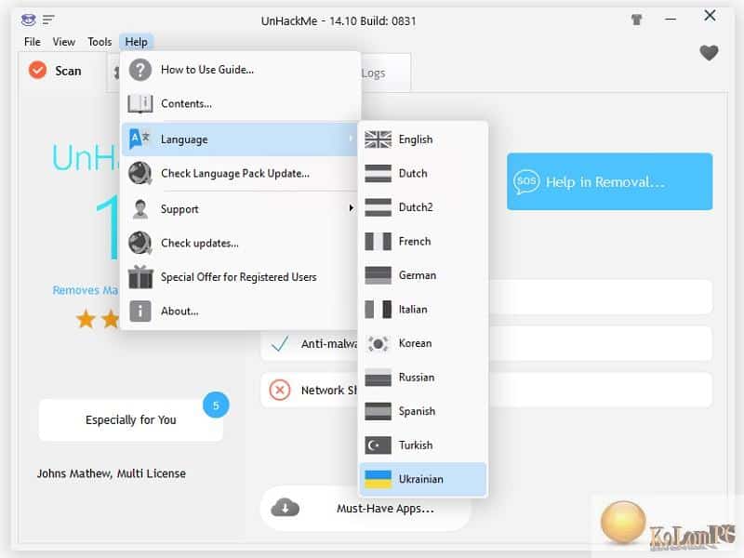
Task: Open Must-Have Apps button
Action: (365, 508)
